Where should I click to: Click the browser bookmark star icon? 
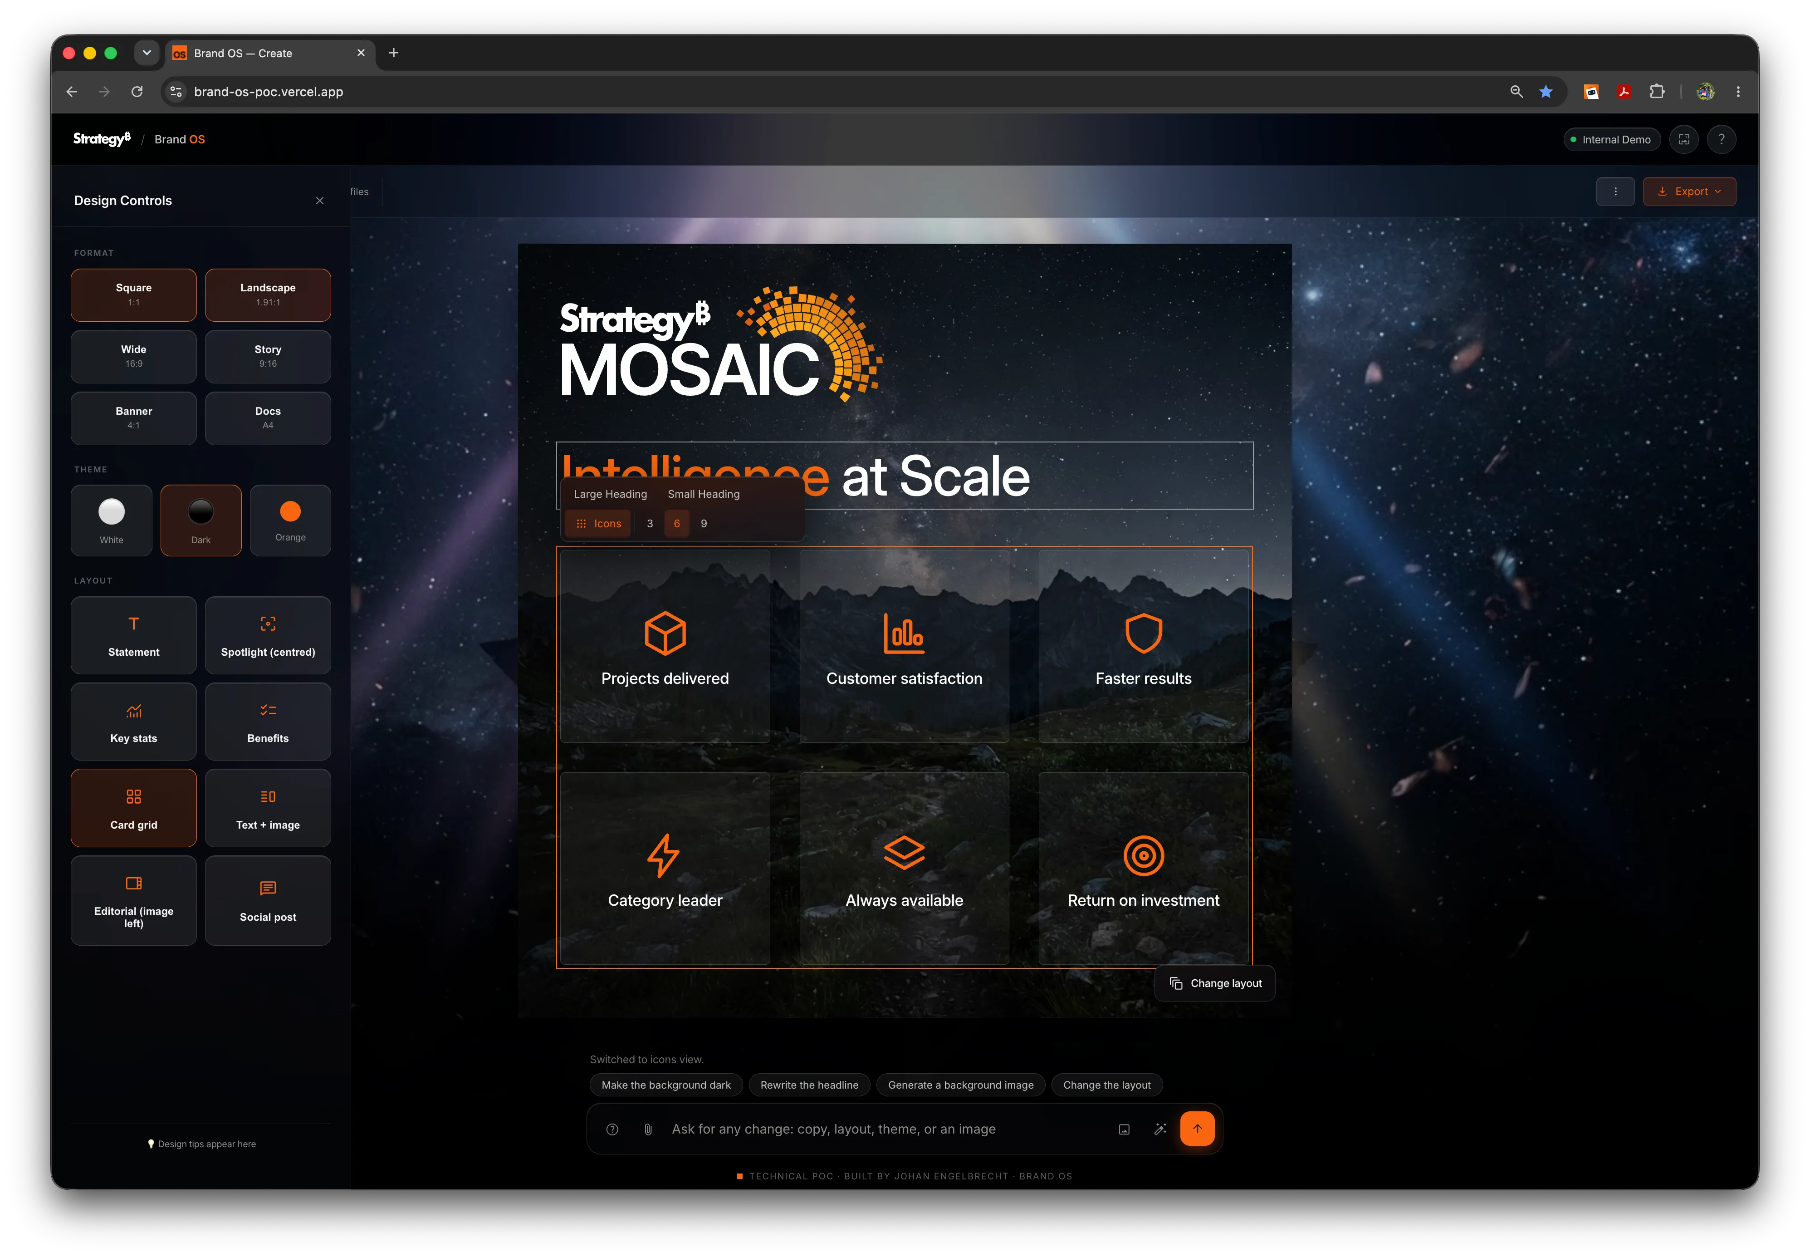[1546, 91]
